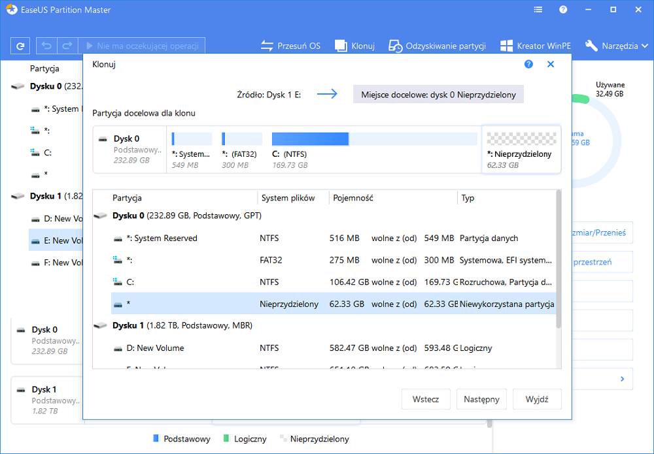
Task: Click the Dysk 1 card at bottom left
Action: [47, 400]
